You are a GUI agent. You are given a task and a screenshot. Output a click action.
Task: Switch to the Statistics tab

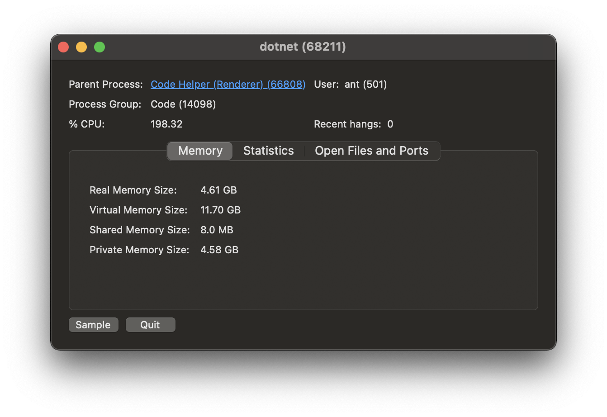[x=269, y=151]
